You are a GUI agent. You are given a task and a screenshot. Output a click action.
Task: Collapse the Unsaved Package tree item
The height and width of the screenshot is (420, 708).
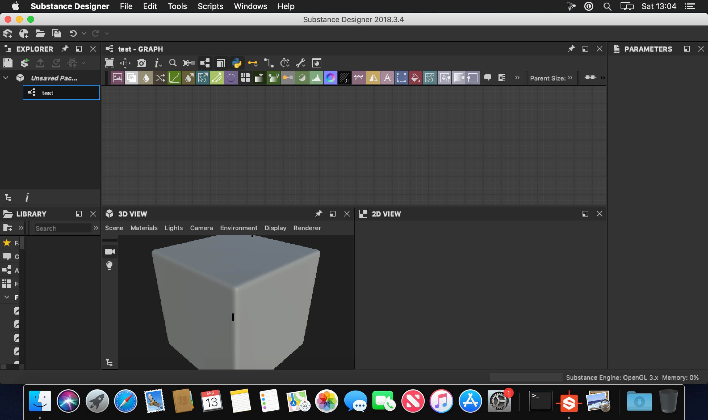(6, 78)
